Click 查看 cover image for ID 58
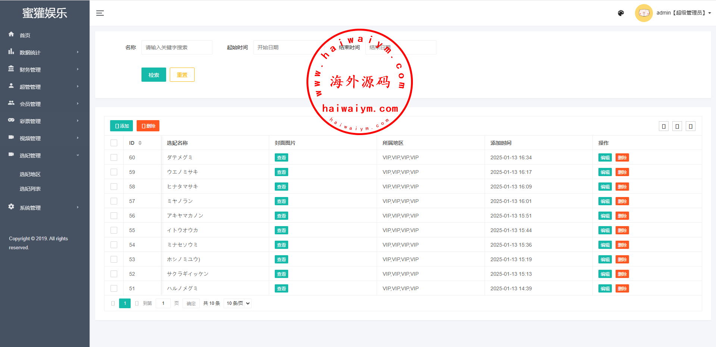 [x=281, y=187]
